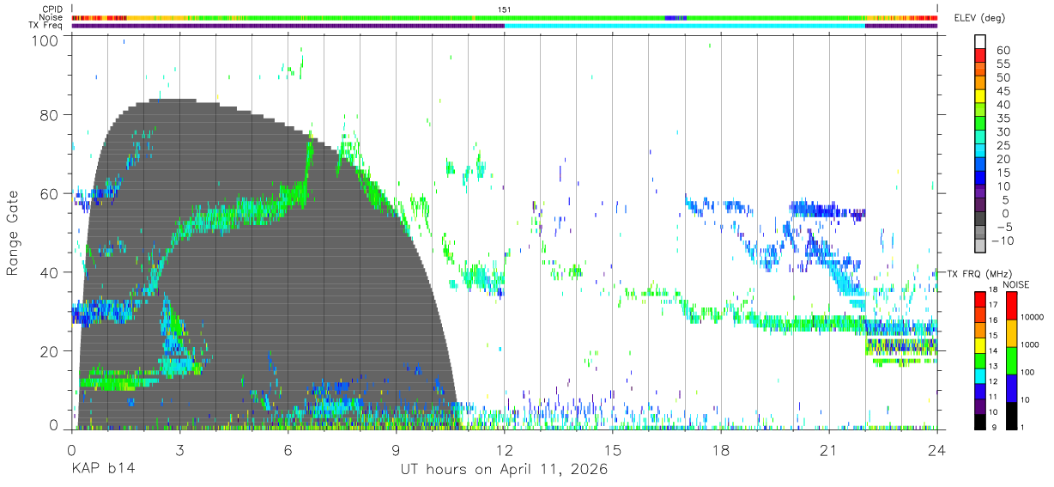Click ELEV colorbar label 45
1054x487 pixels.
click(1002, 91)
